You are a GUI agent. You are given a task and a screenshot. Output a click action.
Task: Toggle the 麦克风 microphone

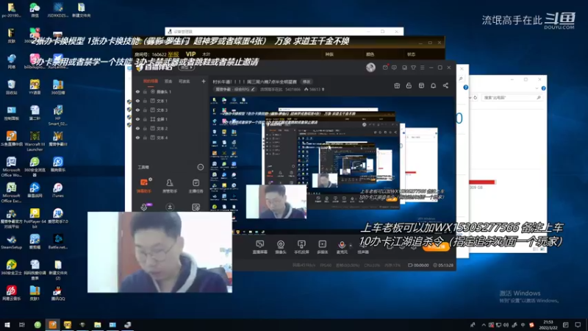[x=342, y=247]
